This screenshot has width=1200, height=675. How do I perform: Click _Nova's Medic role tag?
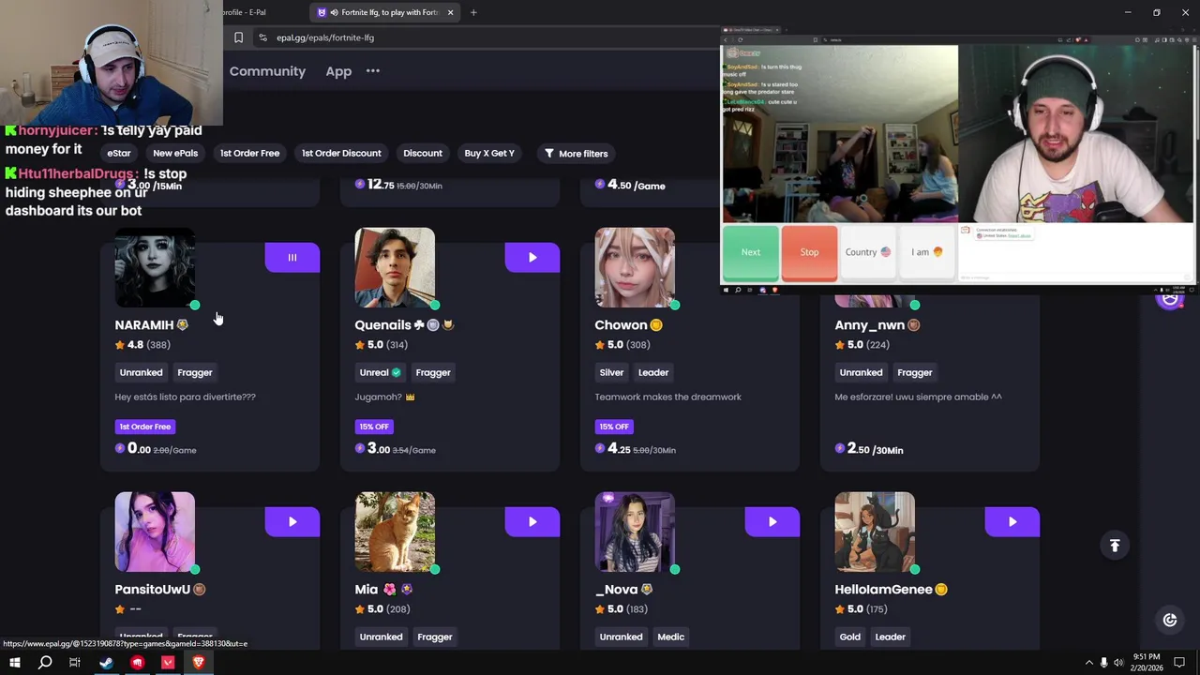coord(671,637)
